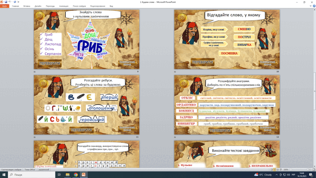Click the Slide Sorter view icon in status bar
The width and height of the screenshot is (316, 178).
(x=275, y=170)
